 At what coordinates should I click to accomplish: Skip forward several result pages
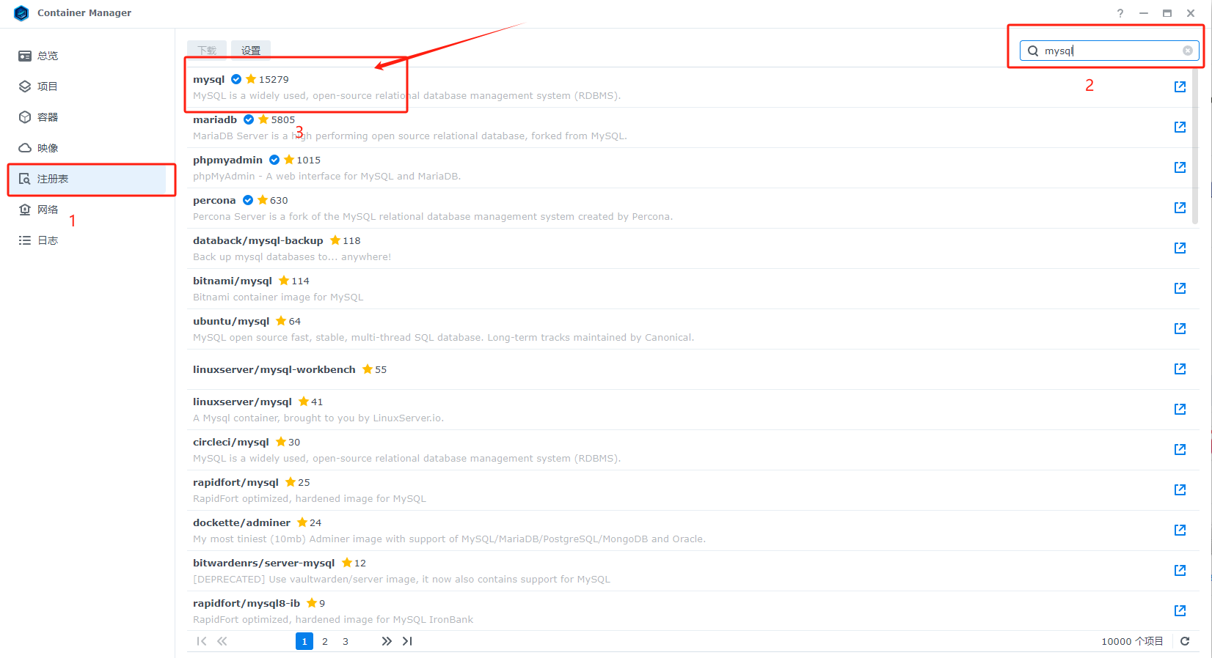(x=387, y=641)
